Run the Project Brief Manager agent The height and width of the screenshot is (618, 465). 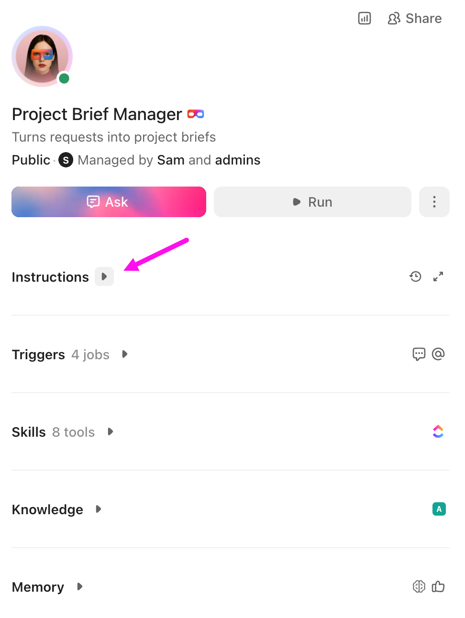(x=312, y=201)
